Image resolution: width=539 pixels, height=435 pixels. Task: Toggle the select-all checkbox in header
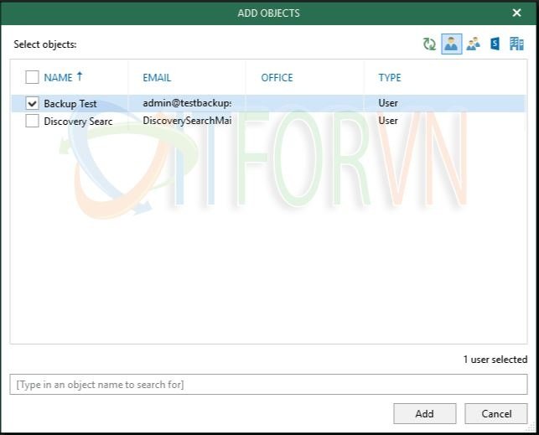32,77
